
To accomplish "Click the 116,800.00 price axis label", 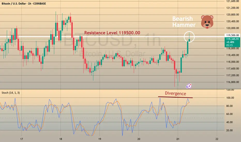I will click(232, 82).
